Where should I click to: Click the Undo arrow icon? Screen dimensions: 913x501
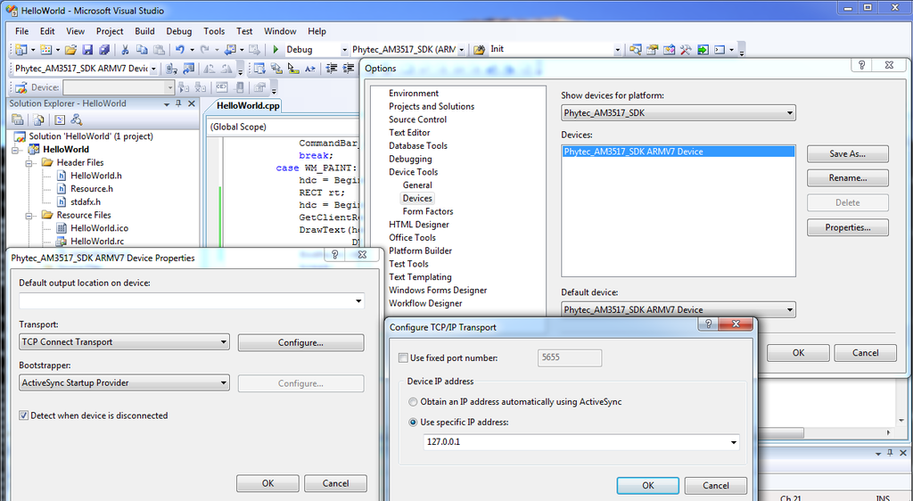coord(180,50)
